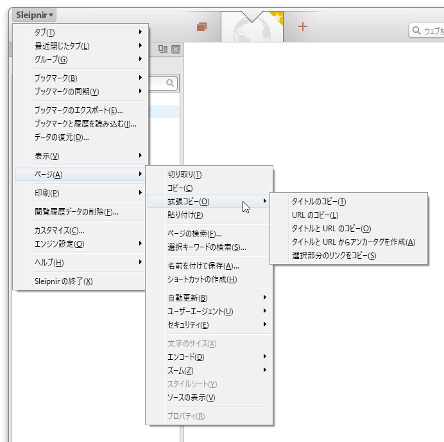444x442 pixels.
Task: Close the side panel with X icon
Action: (x=176, y=49)
